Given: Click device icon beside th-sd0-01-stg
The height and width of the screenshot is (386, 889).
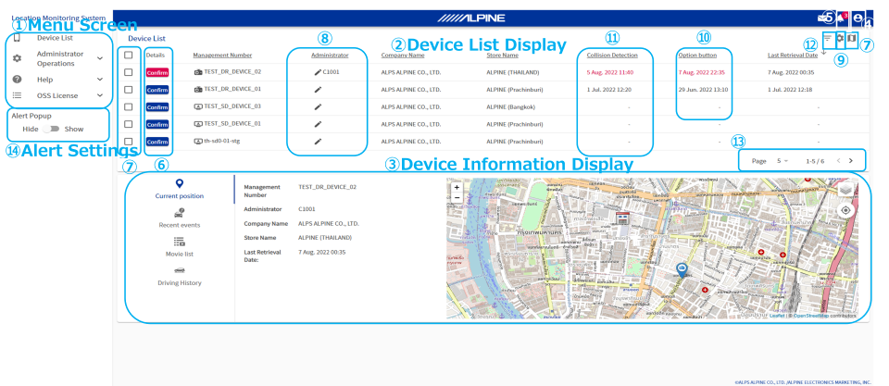Looking at the screenshot, I should tap(198, 141).
